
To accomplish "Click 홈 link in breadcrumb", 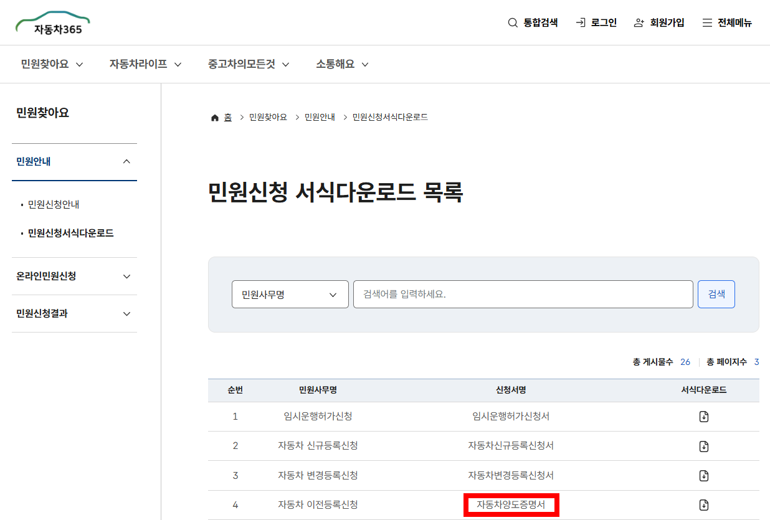I will click(228, 118).
